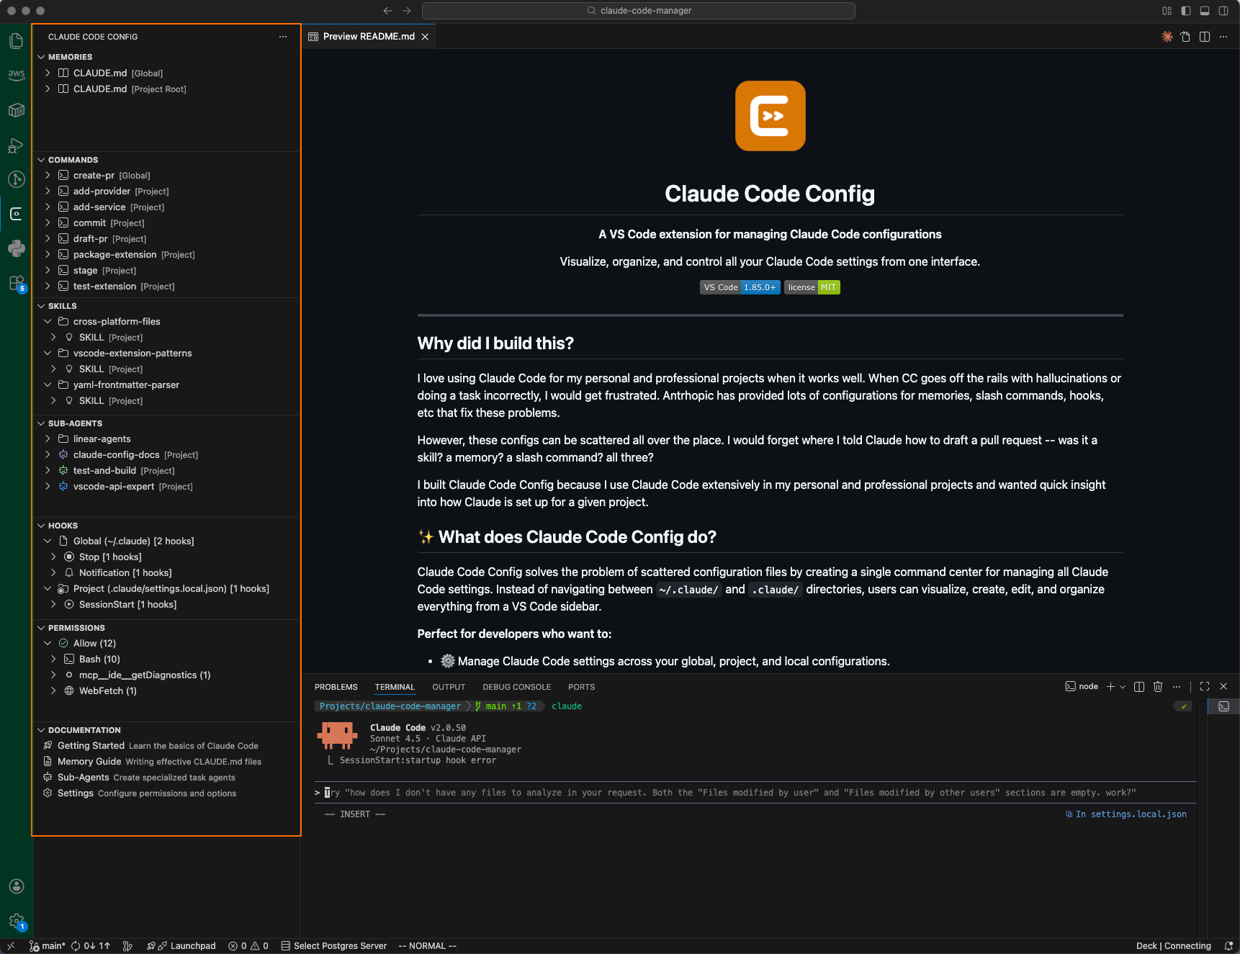Click the Select Postgres Server status item
The height and width of the screenshot is (954, 1240).
tap(338, 945)
